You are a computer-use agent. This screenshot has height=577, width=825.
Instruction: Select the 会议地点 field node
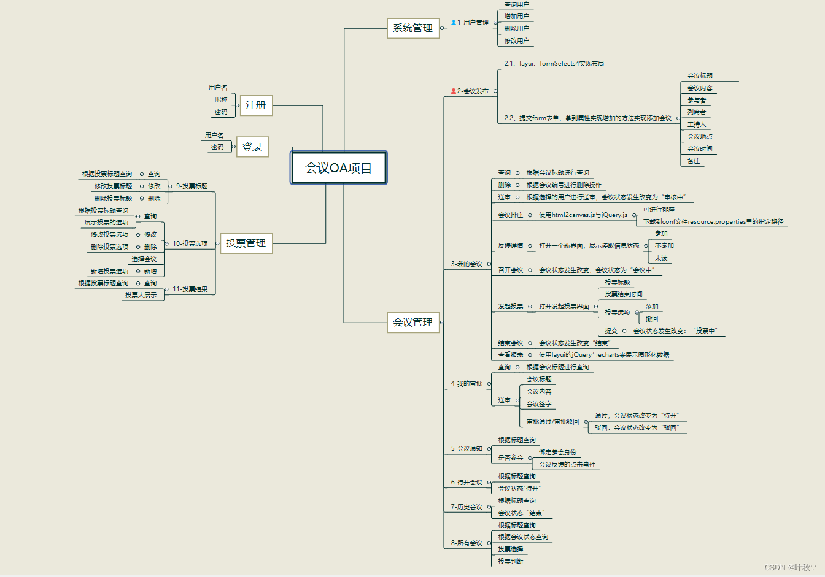[700, 137]
